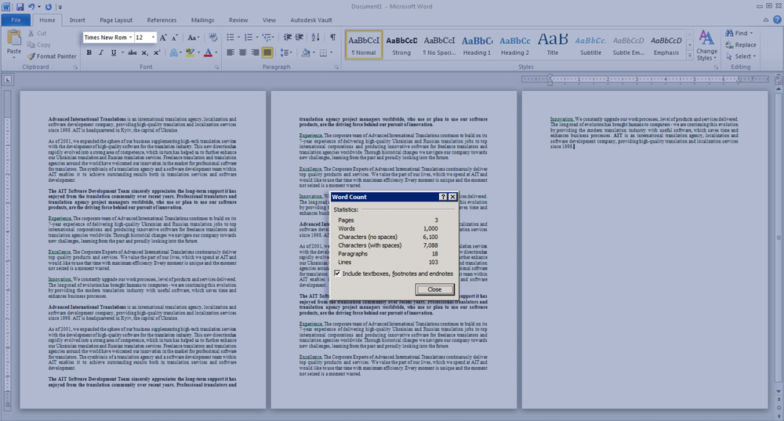
Task: Apply strikethrough to text
Action: [x=132, y=53]
